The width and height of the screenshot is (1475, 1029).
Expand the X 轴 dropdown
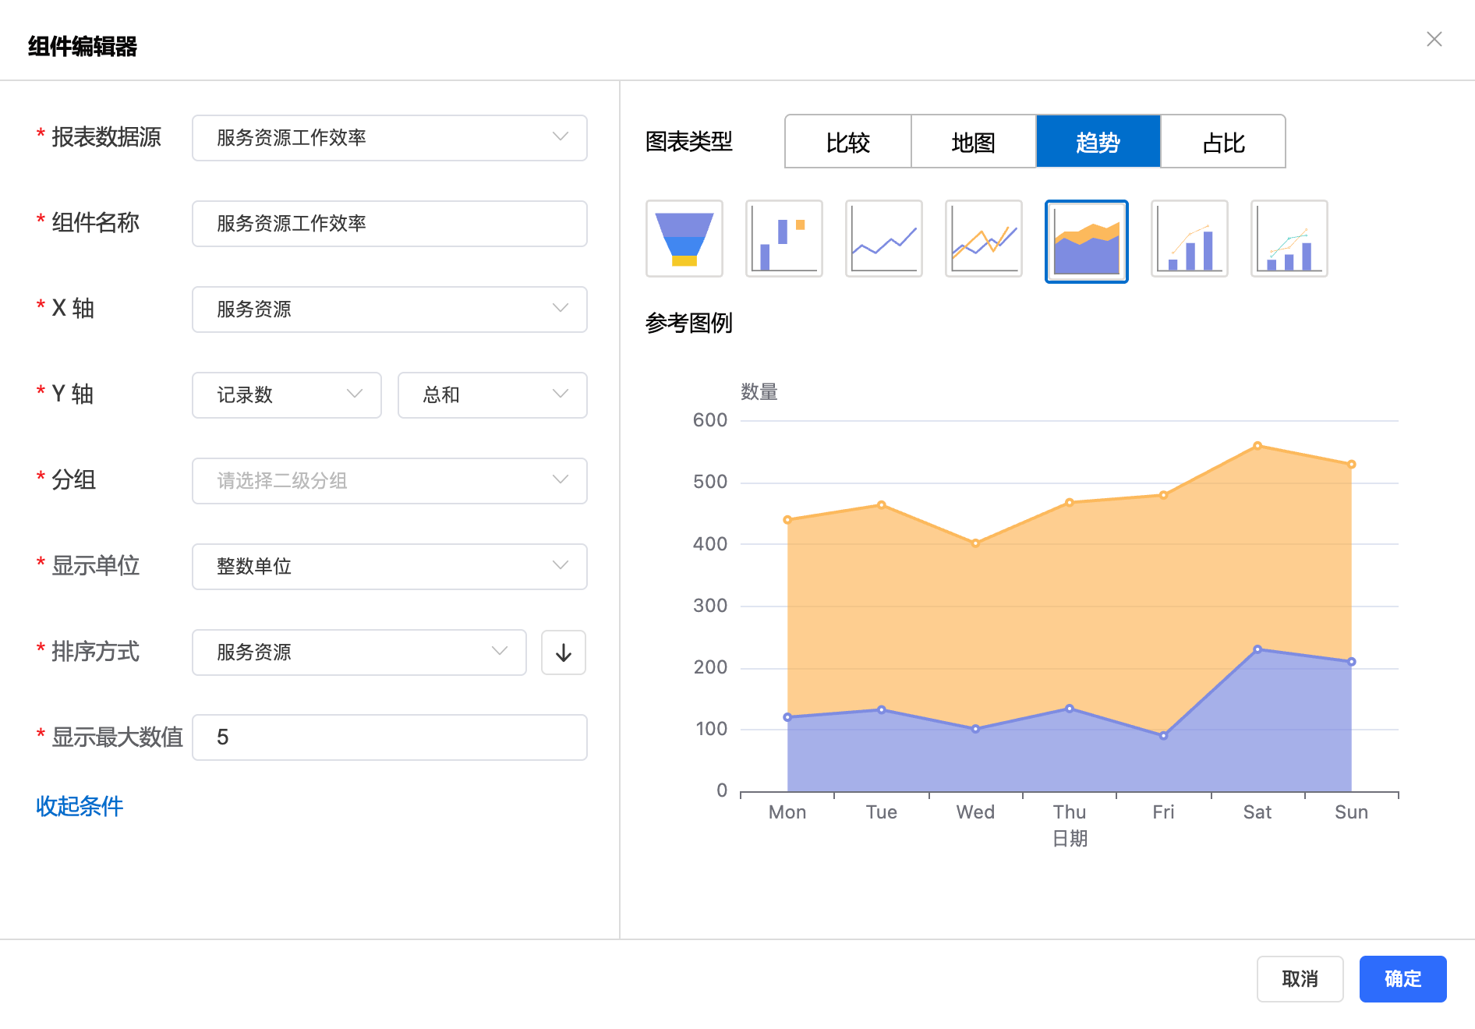point(389,309)
